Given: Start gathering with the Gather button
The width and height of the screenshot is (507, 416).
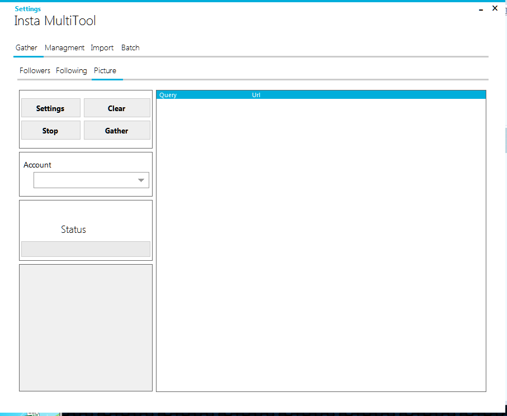Looking at the screenshot, I should pos(117,130).
